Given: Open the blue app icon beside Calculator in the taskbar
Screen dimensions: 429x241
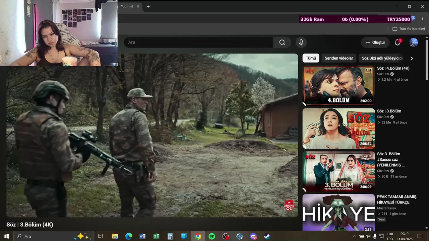Looking at the screenshot, I should click(x=184, y=236).
